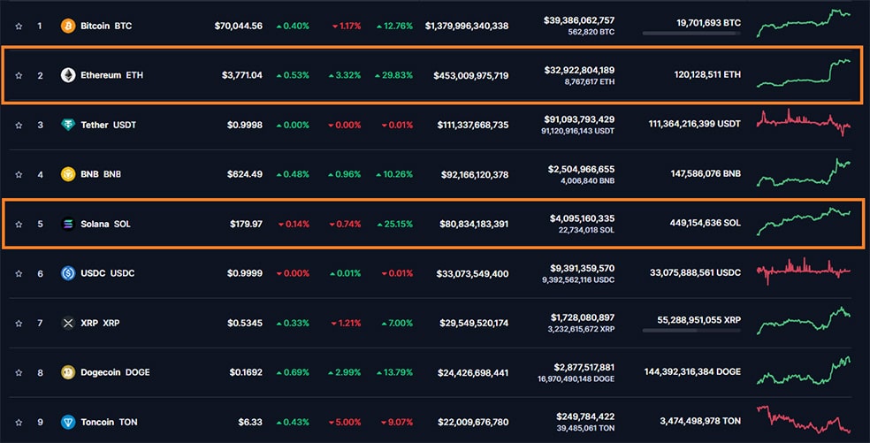
Task: Favorite XRP using its star
Action: point(19,323)
